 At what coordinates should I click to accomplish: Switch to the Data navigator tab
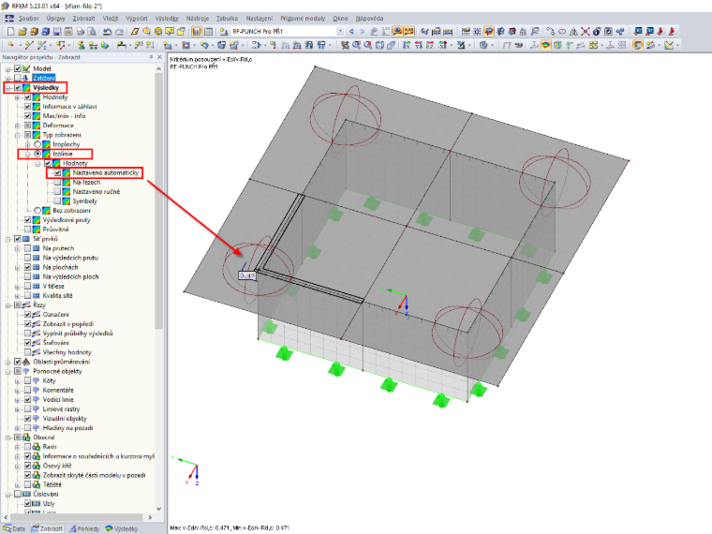point(14,528)
